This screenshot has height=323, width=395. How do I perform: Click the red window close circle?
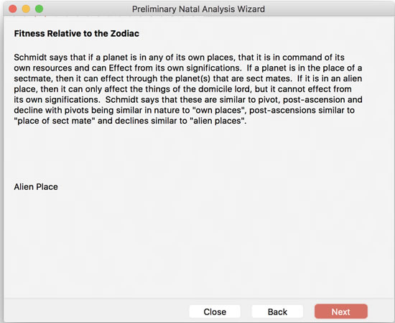(13, 9)
